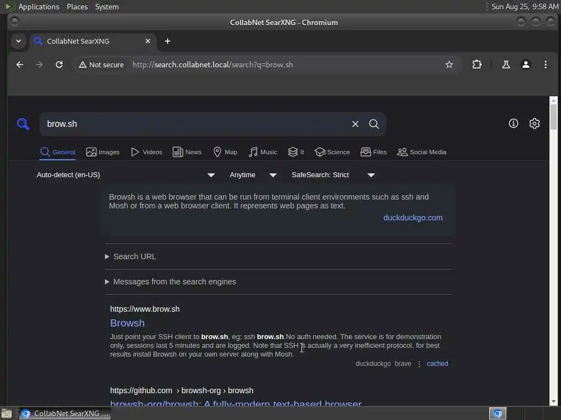Viewport: 561px width, 420px height.
Task: Open the duckduckgo.com answer link
Action: (413, 218)
